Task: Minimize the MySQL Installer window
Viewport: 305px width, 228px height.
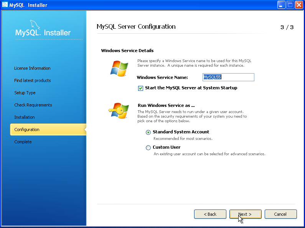Action: point(281,5)
